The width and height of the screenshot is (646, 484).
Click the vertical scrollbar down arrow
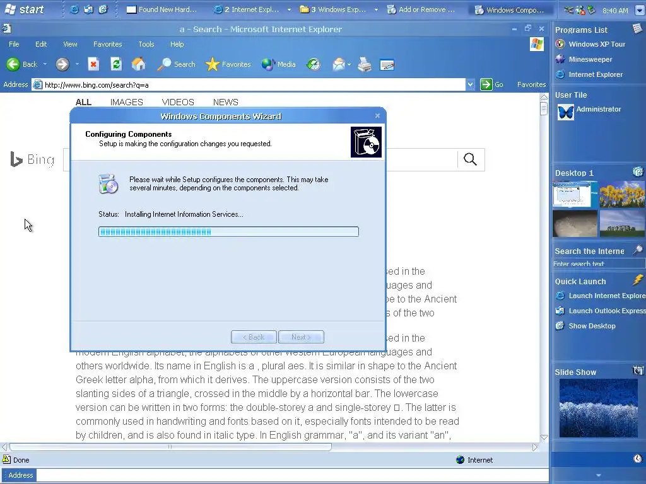[544, 437]
